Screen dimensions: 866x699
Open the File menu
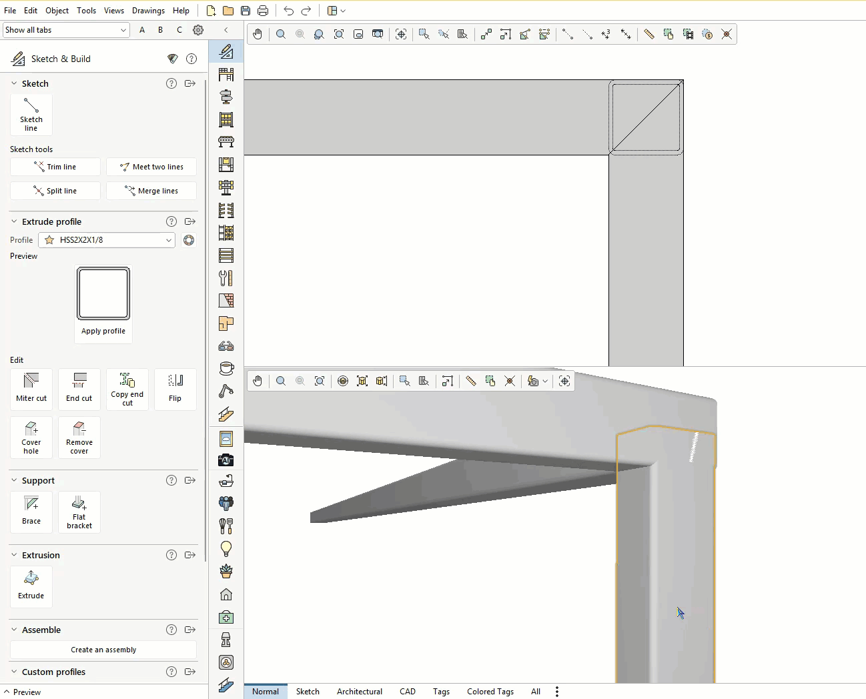tap(10, 11)
